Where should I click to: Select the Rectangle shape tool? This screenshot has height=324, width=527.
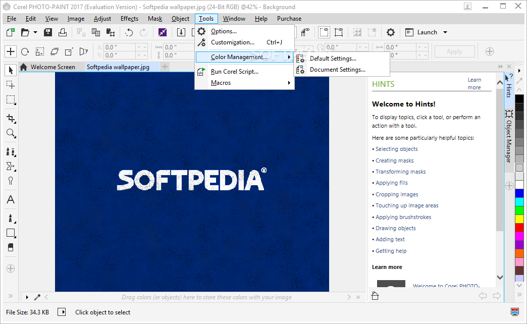point(11,233)
